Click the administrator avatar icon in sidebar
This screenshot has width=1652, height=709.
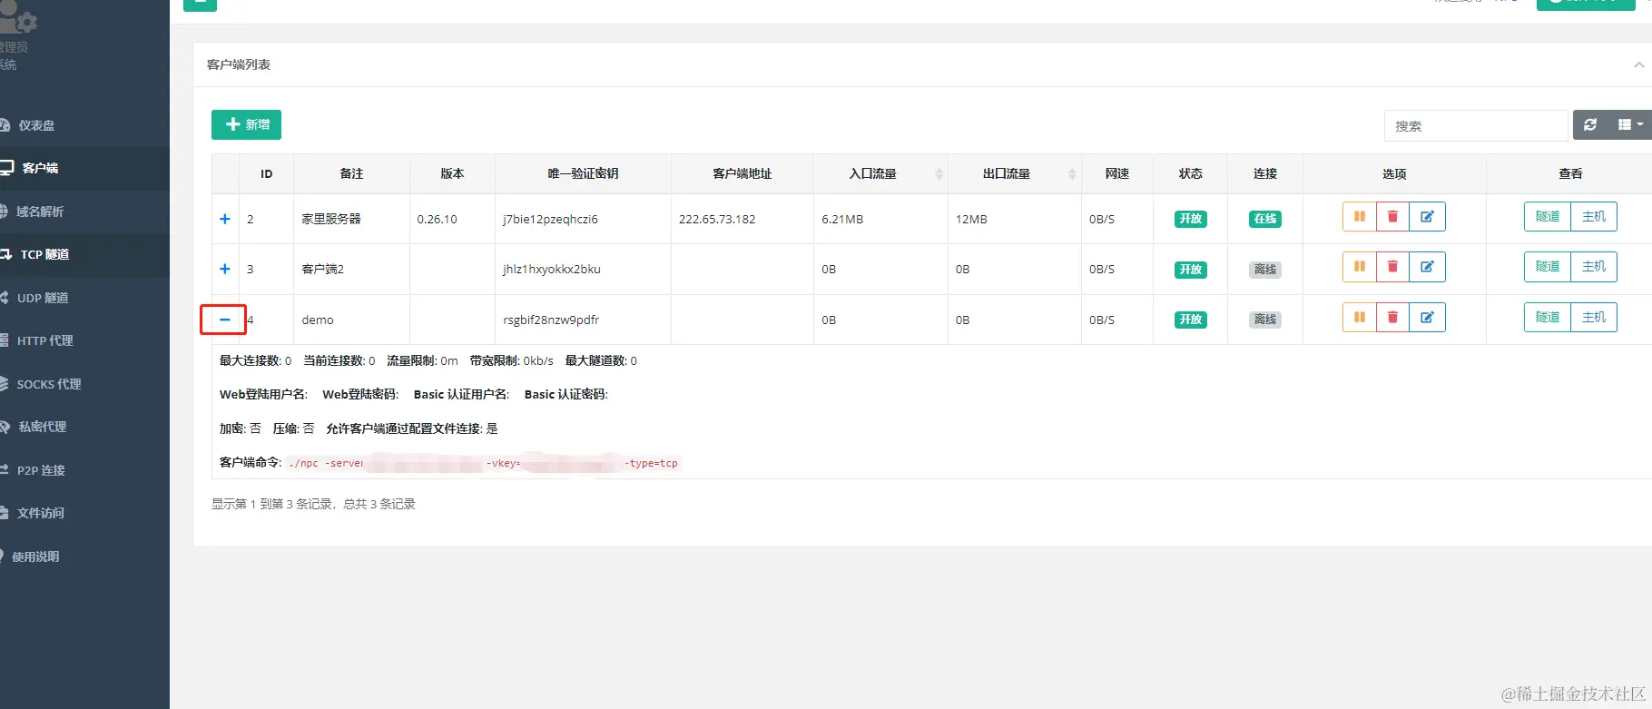(18, 18)
